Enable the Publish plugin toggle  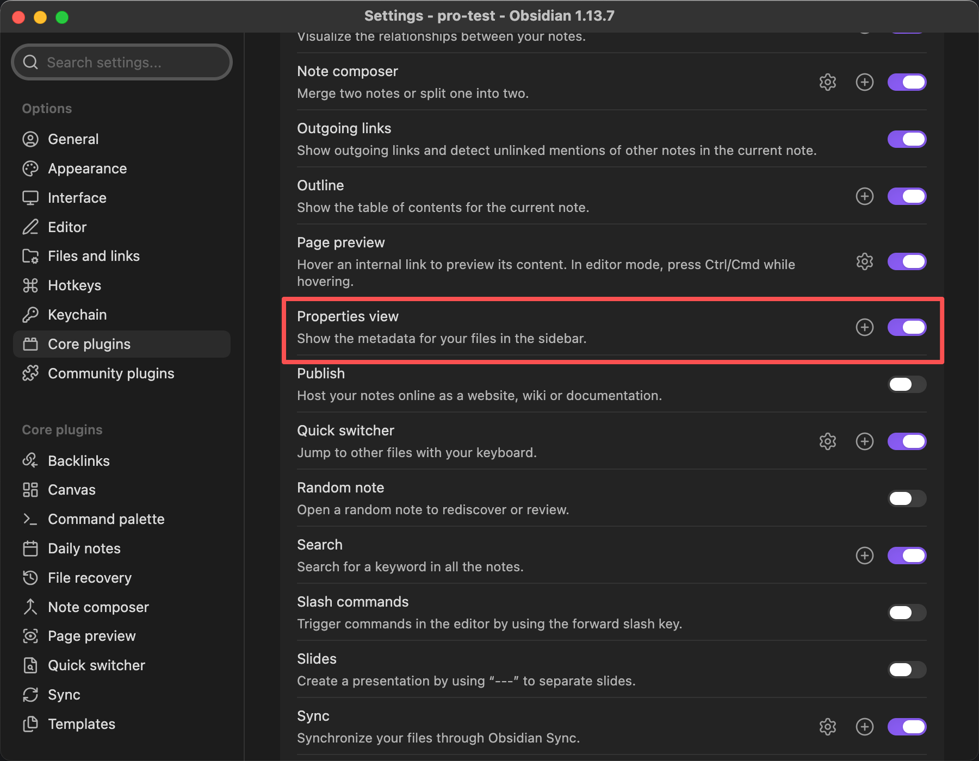(x=907, y=384)
